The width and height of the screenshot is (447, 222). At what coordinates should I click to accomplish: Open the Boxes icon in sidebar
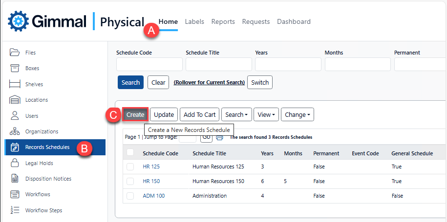(15, 68)
